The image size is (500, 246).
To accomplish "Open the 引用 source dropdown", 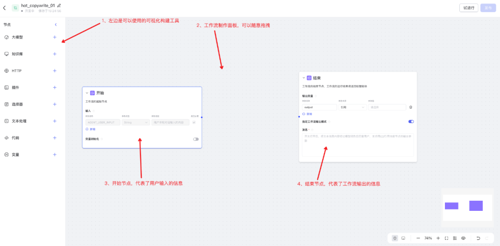I will tap(352, 107).
